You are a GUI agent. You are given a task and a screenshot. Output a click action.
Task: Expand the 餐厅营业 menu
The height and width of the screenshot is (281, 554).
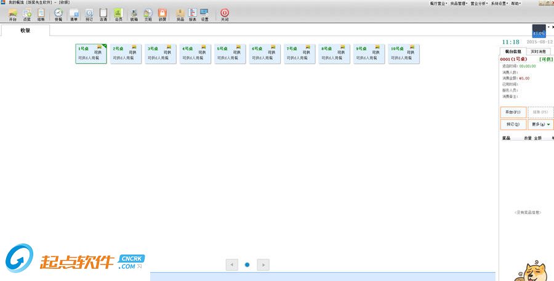[438, 3]
